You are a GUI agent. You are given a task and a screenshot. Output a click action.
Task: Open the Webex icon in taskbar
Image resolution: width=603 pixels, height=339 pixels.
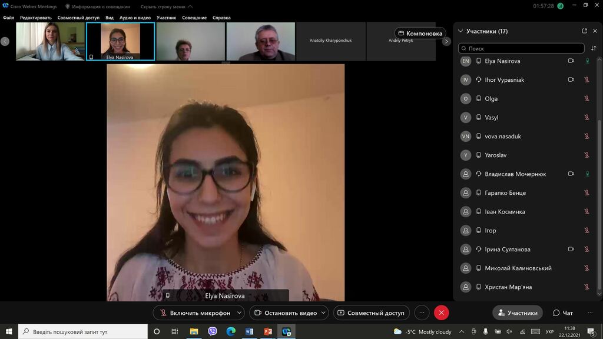pyautogui.click(x=287, y=331)
